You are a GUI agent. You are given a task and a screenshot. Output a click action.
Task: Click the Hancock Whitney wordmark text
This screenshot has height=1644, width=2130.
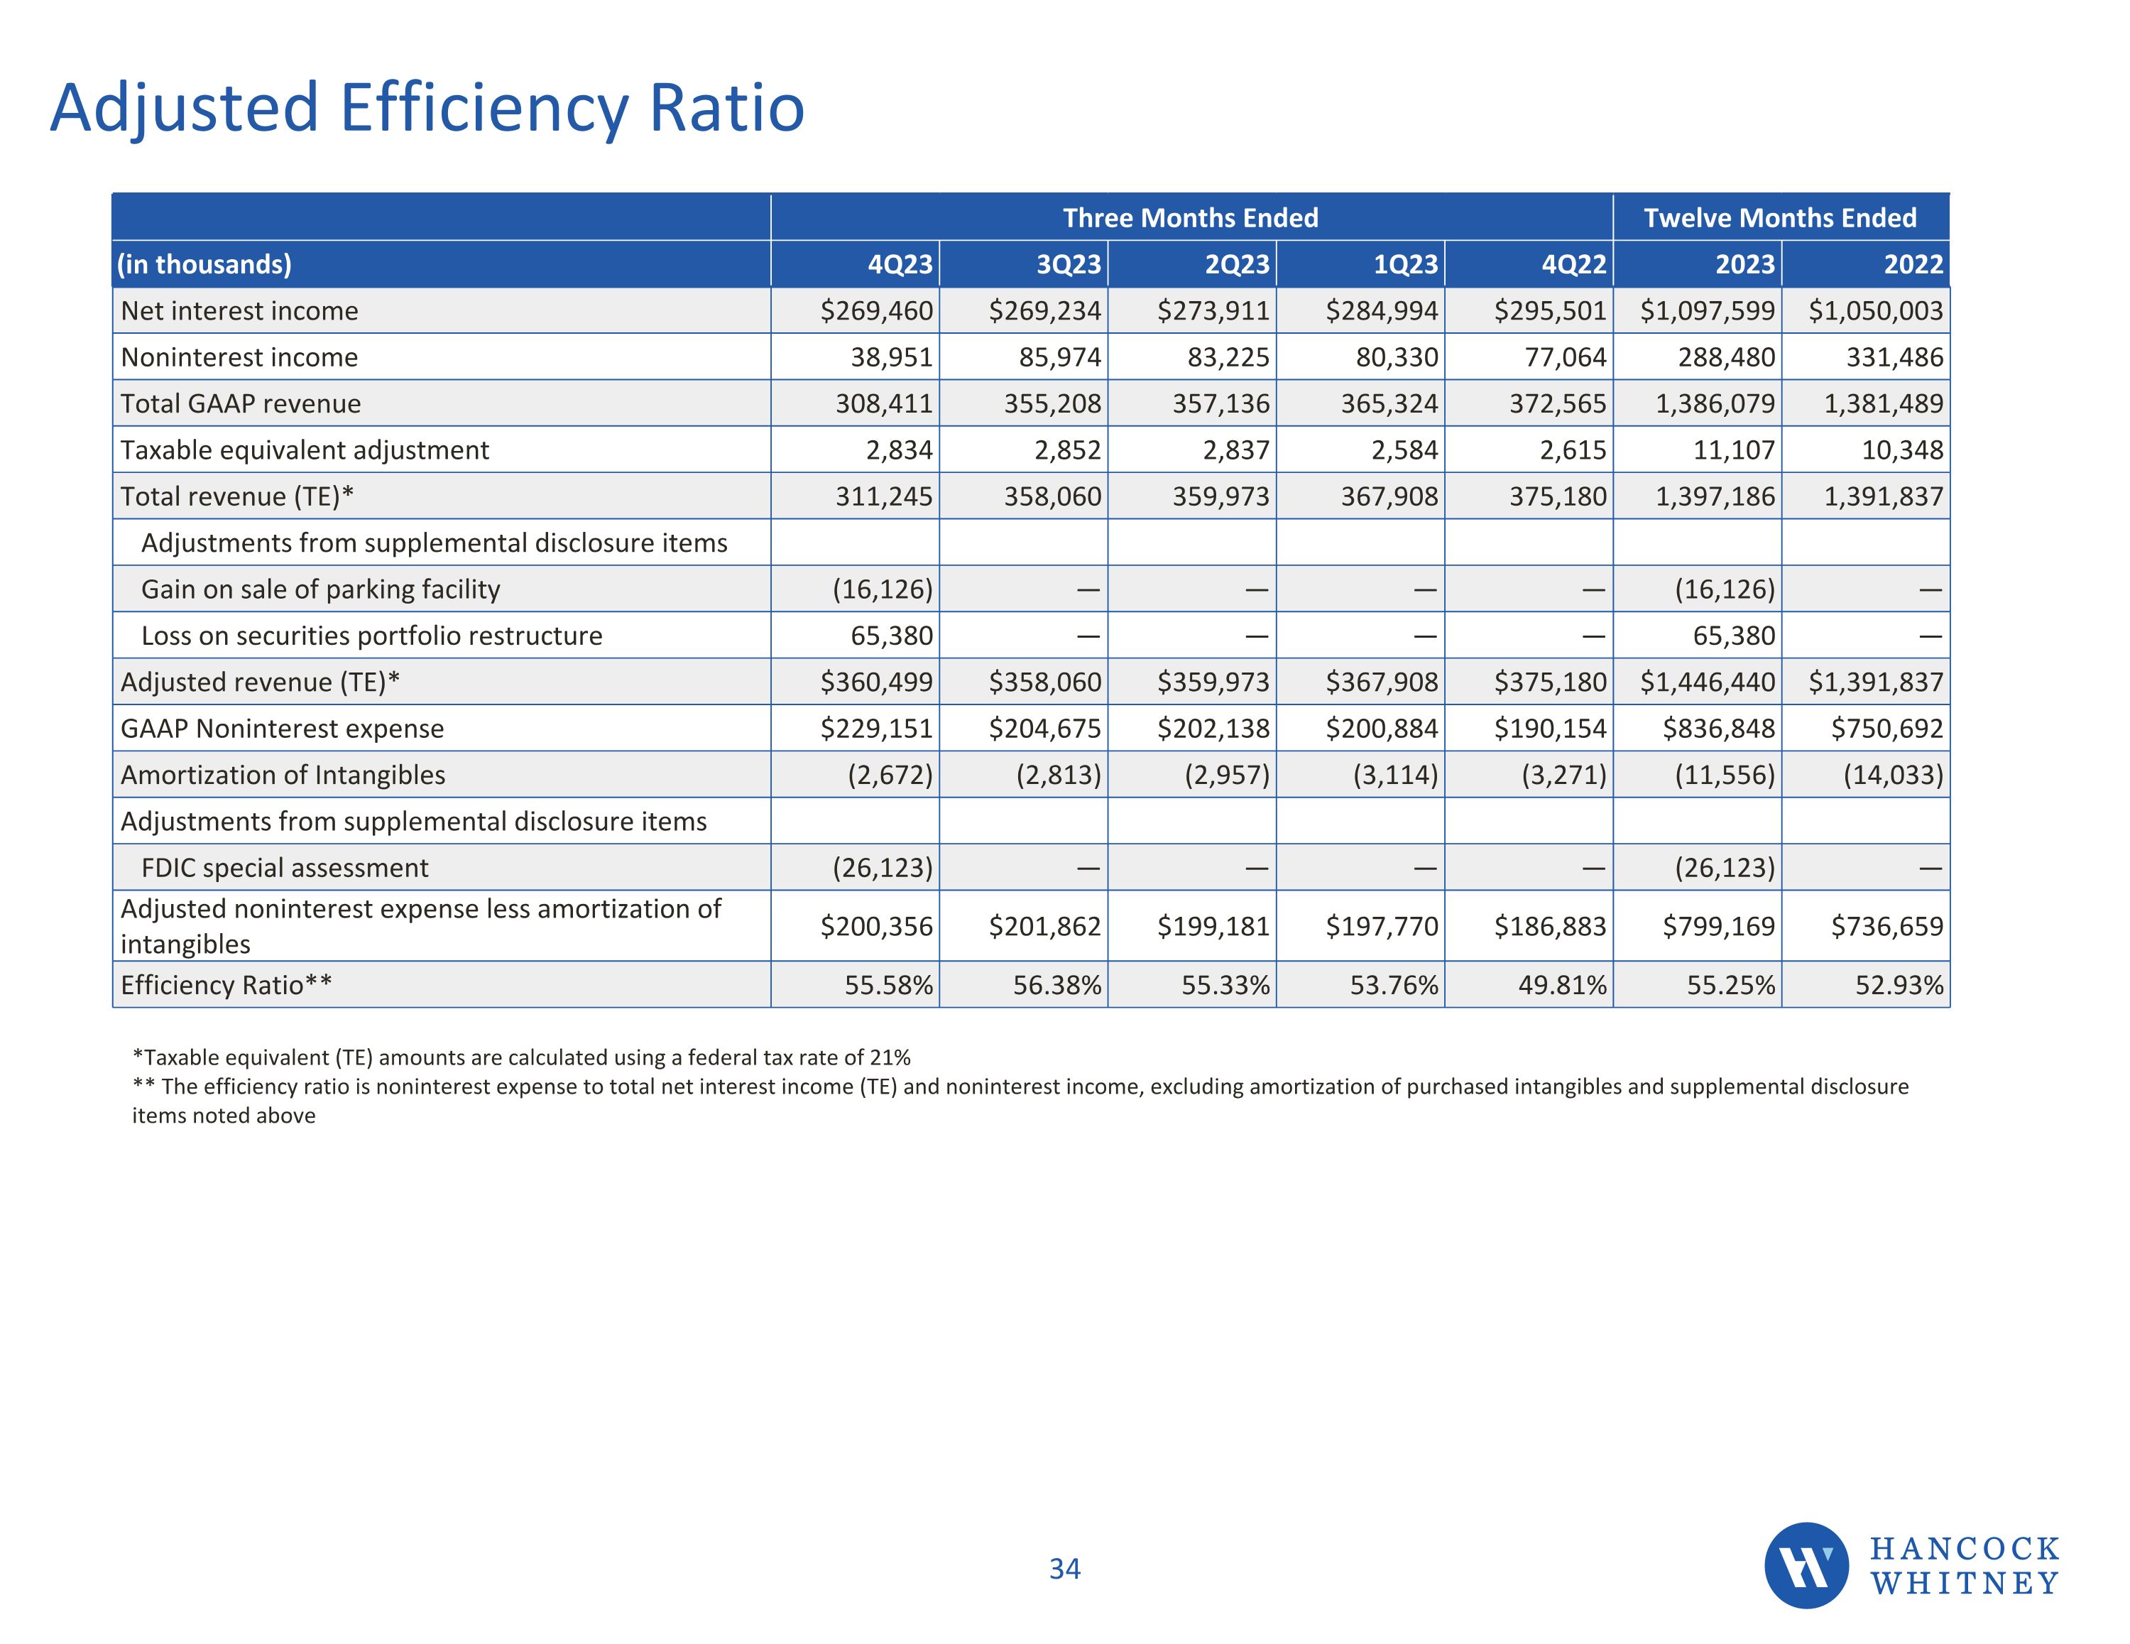1964,1565
